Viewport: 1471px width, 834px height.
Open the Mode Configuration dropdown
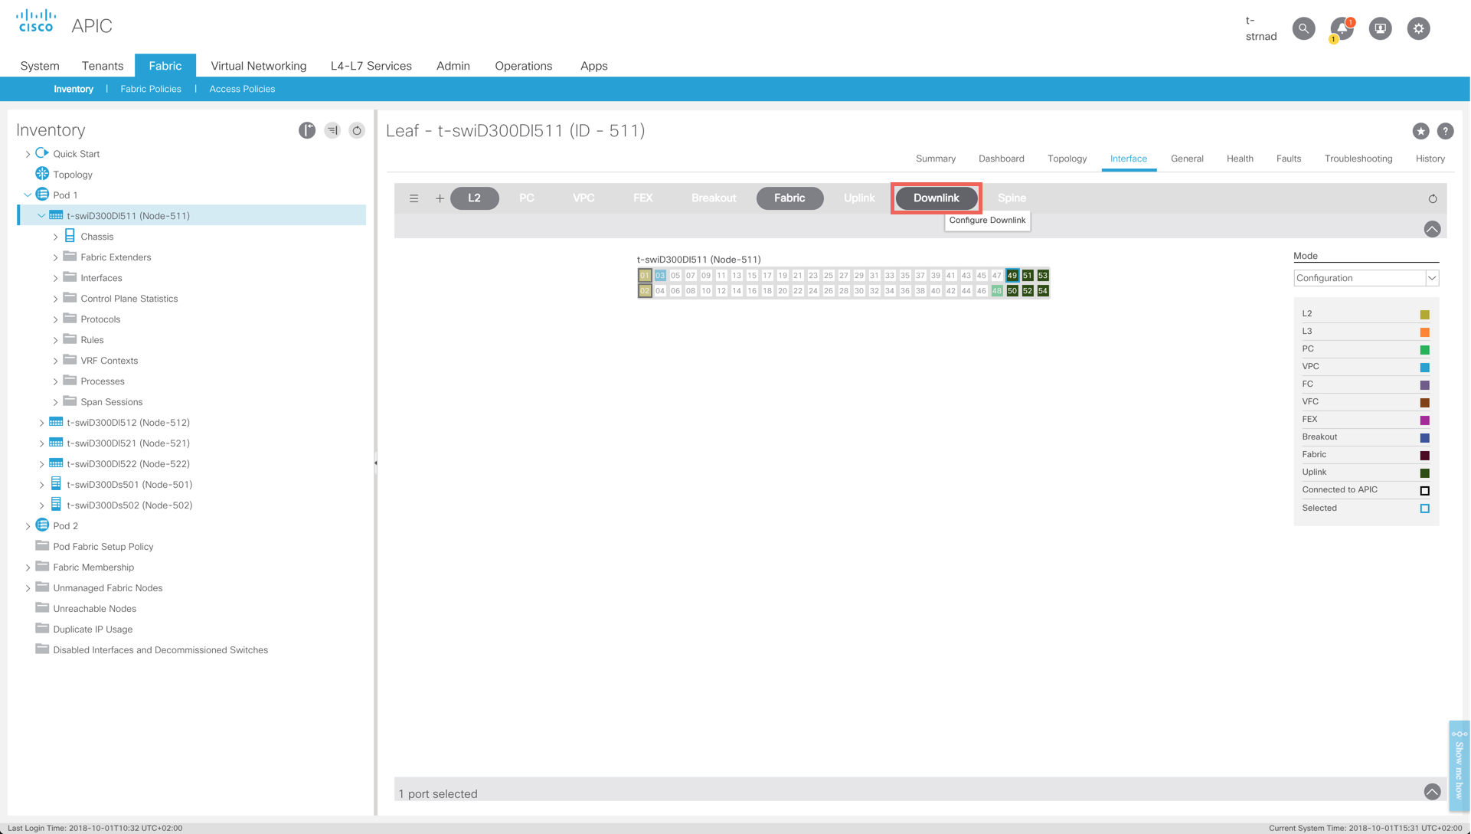[x=1366, y=278]
